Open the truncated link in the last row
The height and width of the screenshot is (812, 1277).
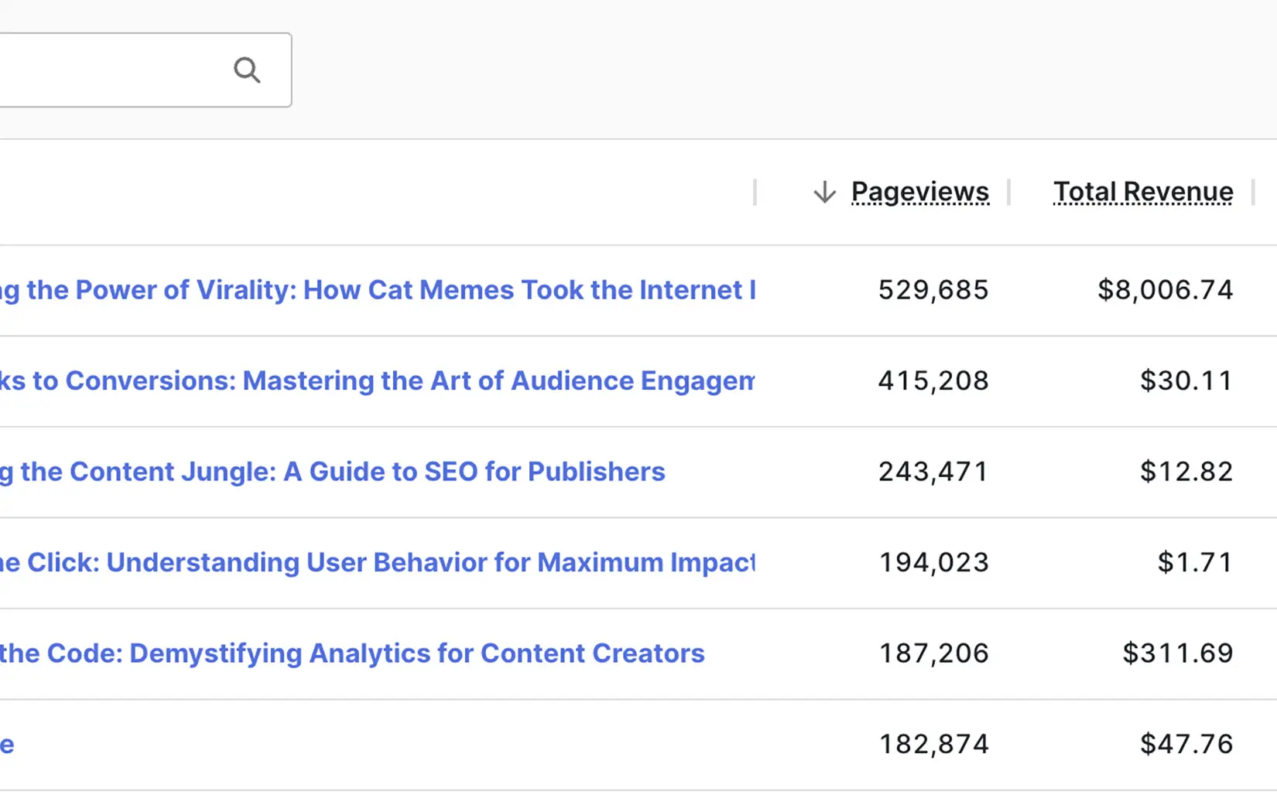point(7,745)
